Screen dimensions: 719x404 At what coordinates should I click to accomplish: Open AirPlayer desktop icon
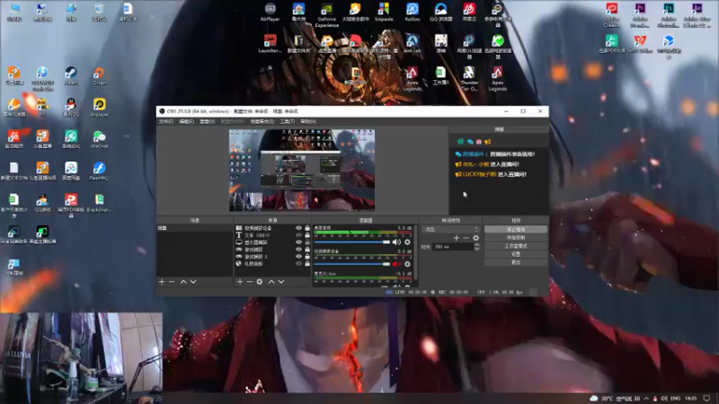click(271, 13)
